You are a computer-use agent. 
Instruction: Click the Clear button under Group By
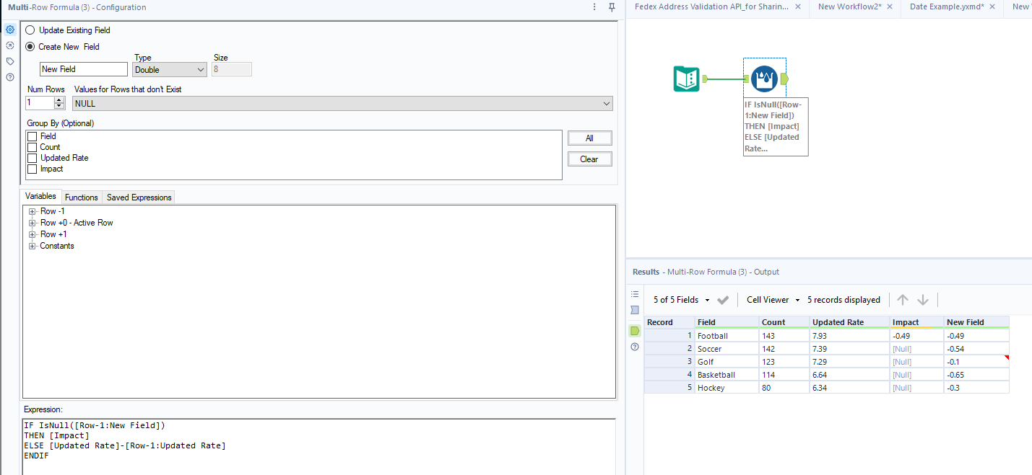coord(589,159)
